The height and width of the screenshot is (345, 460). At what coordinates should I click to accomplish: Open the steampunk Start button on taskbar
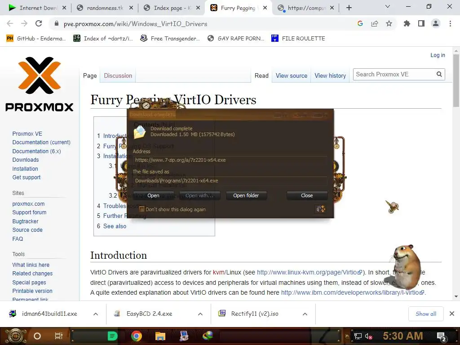pyautogui.click(x=15, y=336)
